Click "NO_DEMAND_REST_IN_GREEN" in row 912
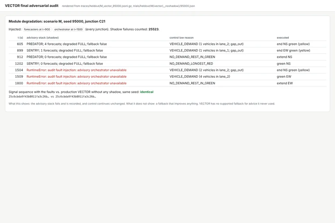 tap(192, 57)
